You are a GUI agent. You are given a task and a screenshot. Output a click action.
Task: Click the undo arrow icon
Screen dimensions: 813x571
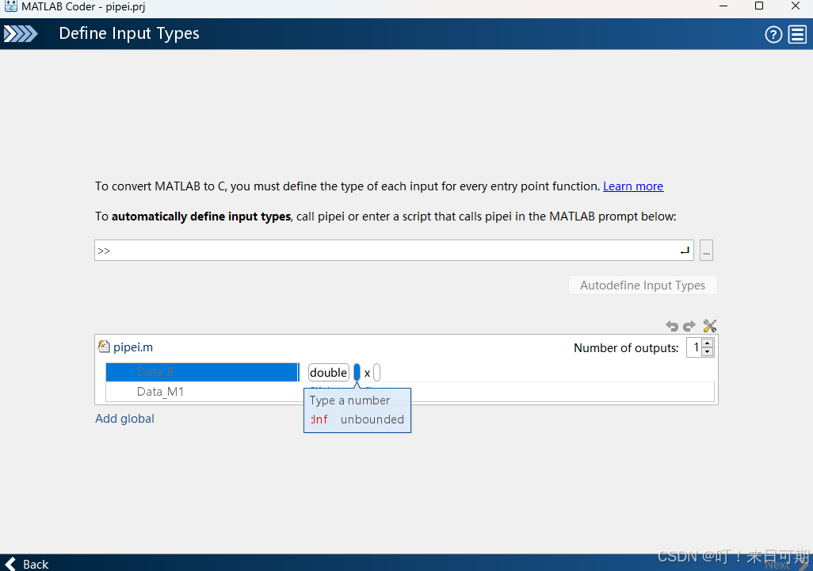tap(672, 326)
